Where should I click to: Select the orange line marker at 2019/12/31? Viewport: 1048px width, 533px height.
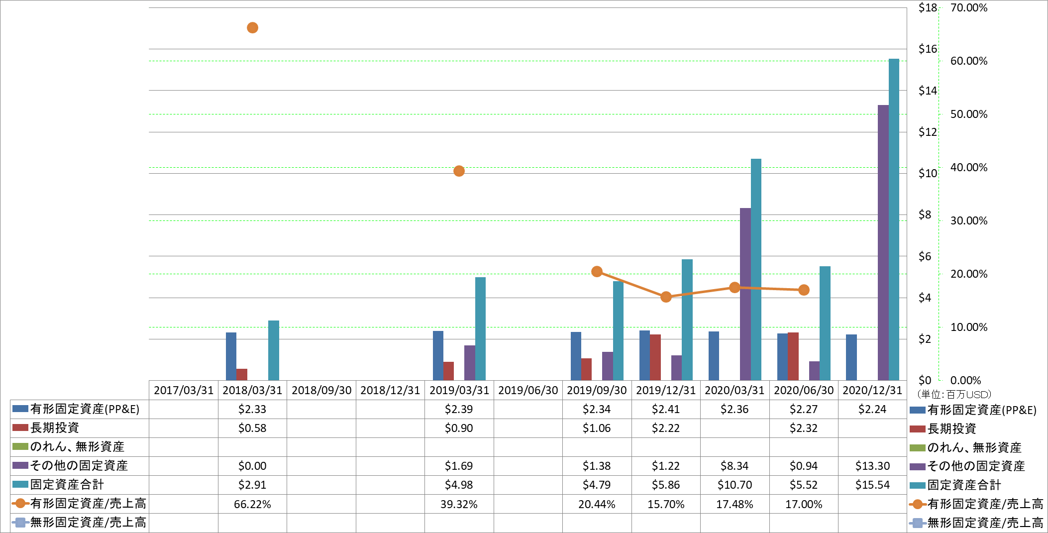click(x=666, y=297)
